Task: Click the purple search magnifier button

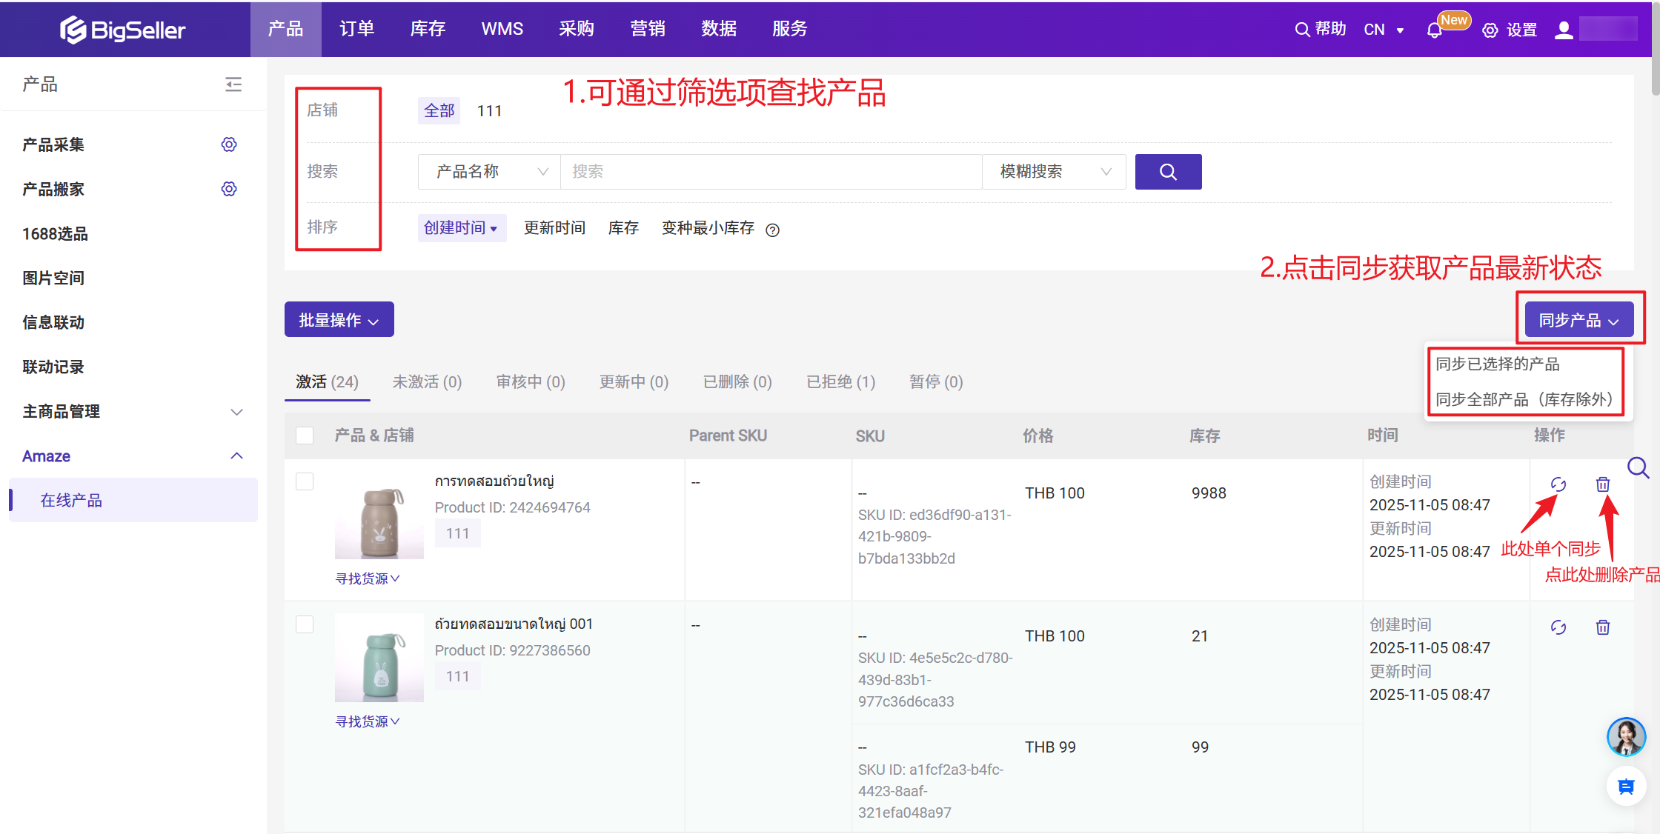Action: [1168, 172]
